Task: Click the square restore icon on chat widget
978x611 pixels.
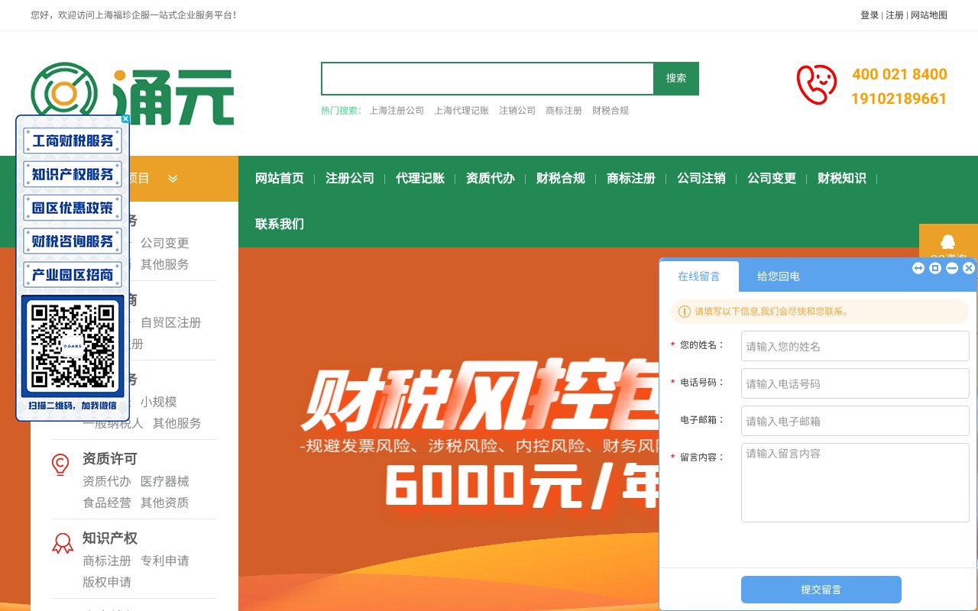Action: (x=934, y=268)
